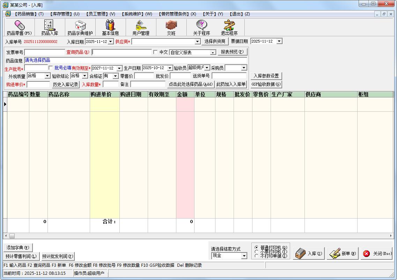Open the 结款方式 现金 dropdown
The image size is (397, 280).
(244, 256)
